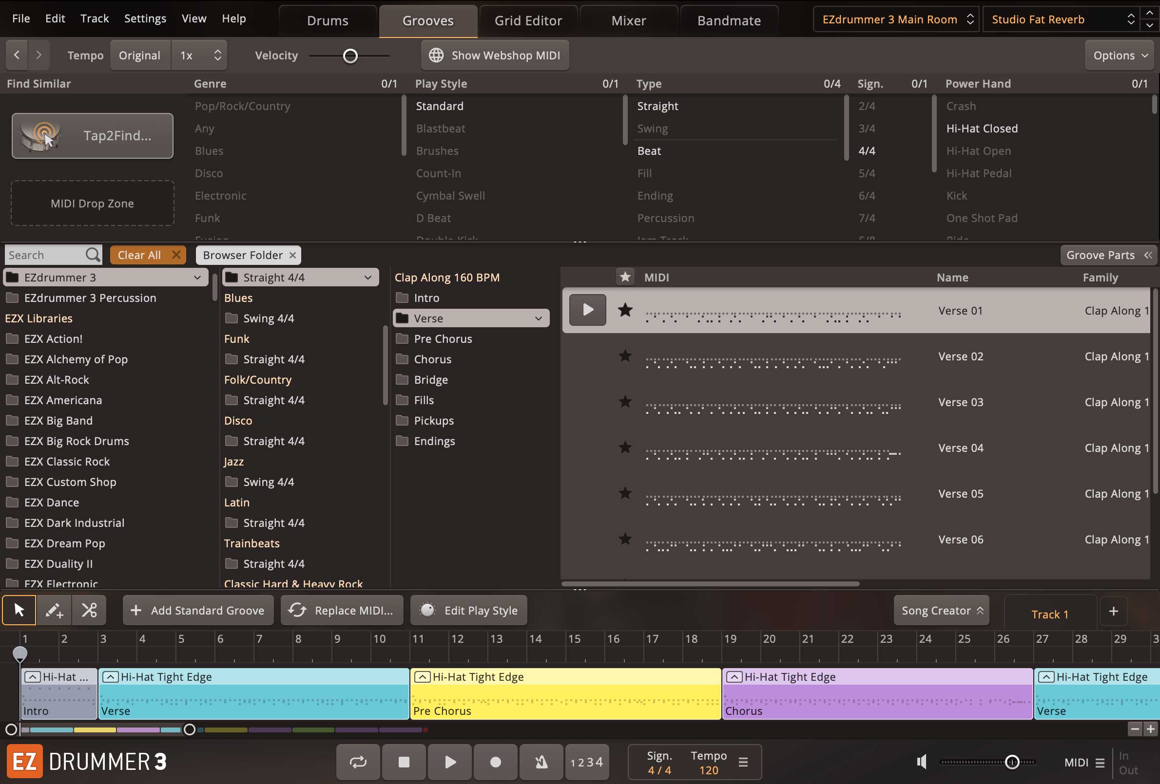Toggle the 1234 count-in button
This screenshot has height=784, width=1160.
pos(586,762)
